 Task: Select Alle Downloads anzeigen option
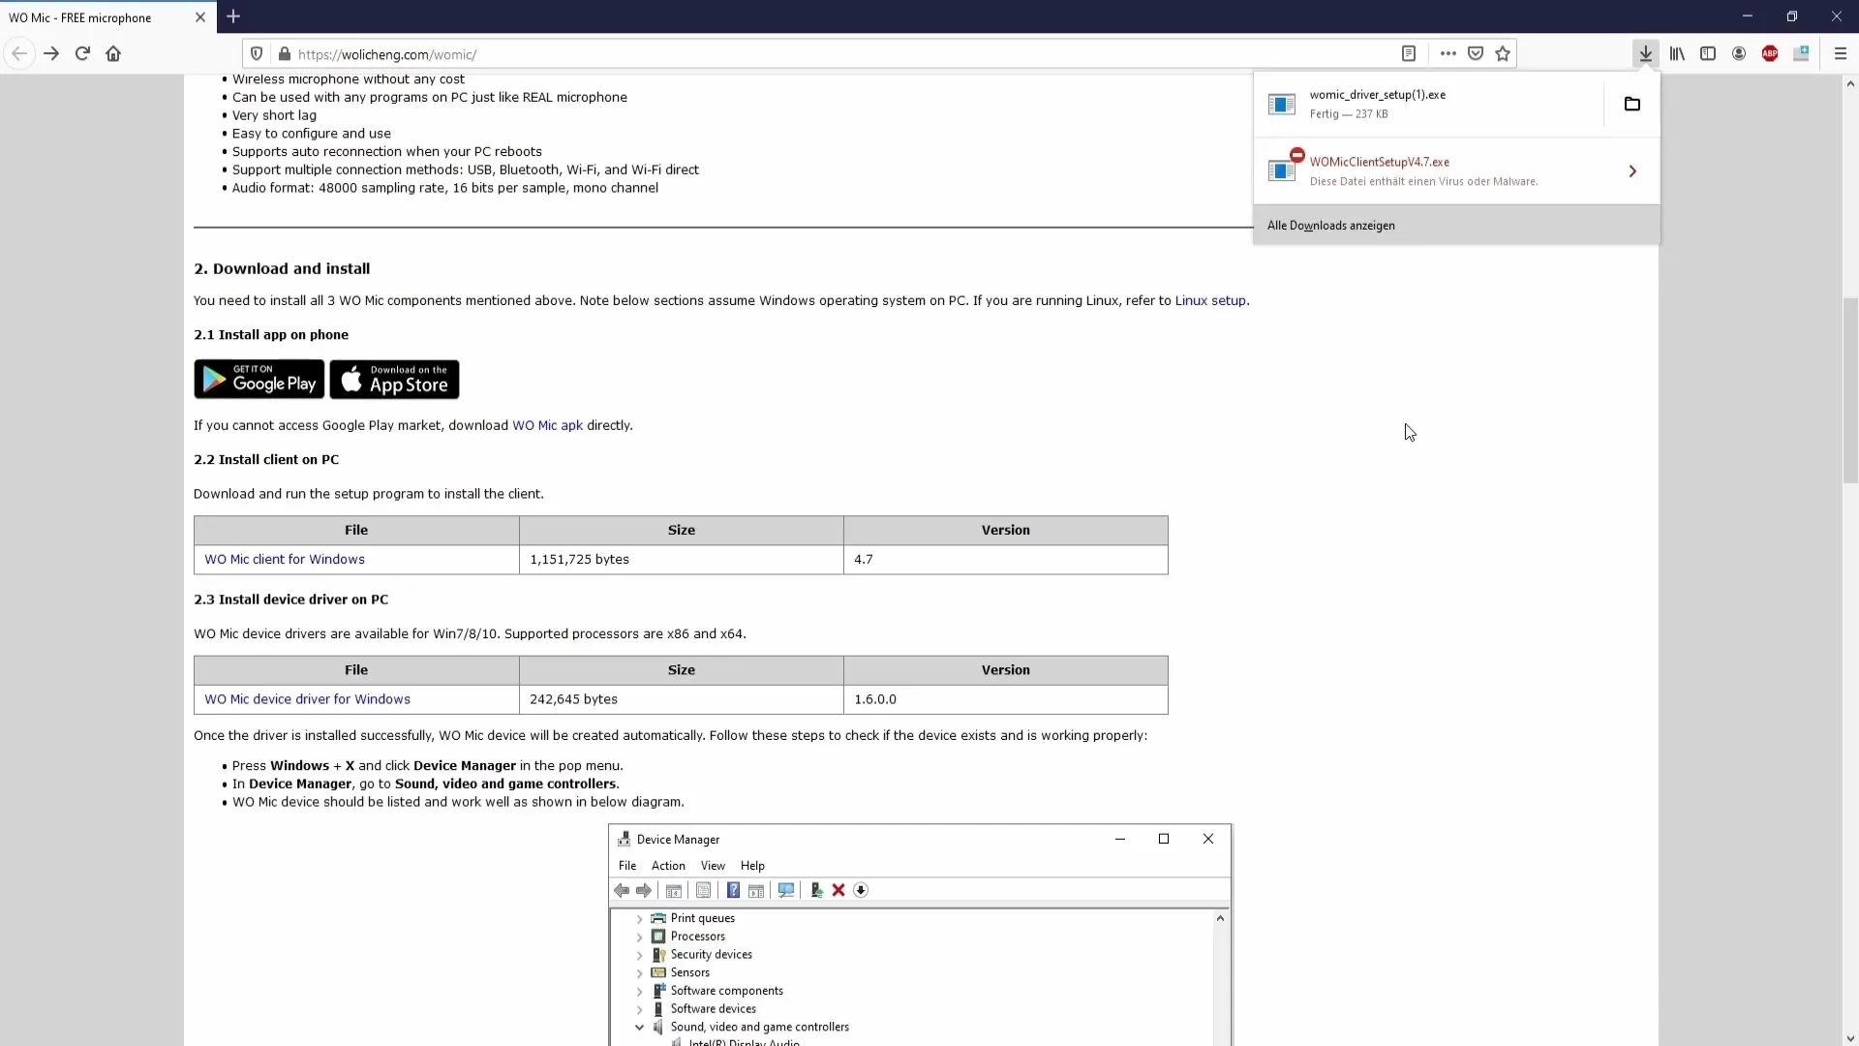click(x=1331, y=225)
